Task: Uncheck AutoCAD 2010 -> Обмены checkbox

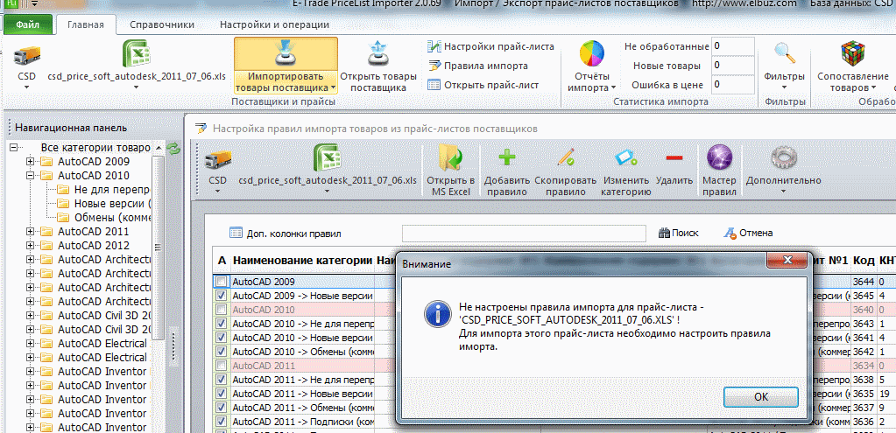Action: pos(221,352)
